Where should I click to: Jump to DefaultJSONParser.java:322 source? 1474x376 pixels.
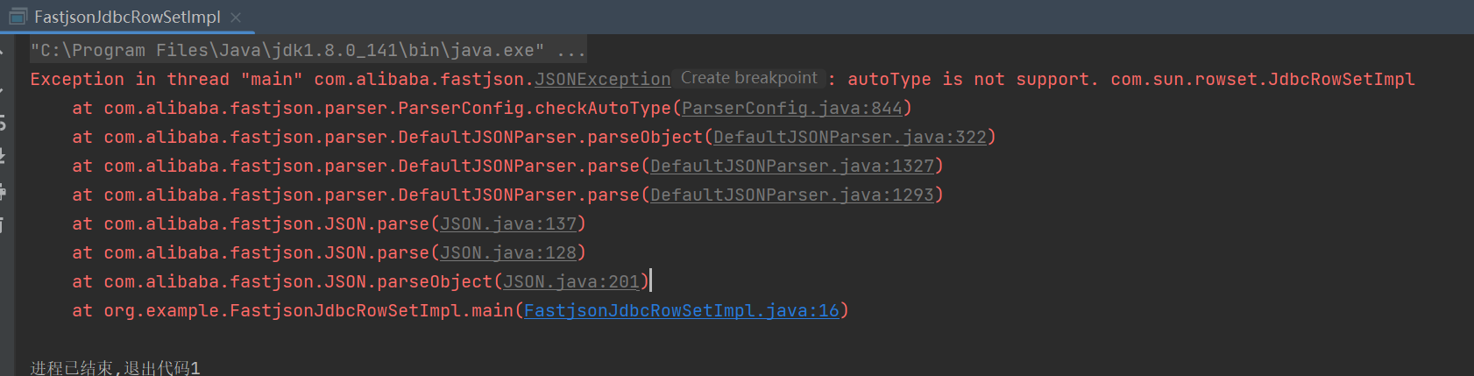850,137
